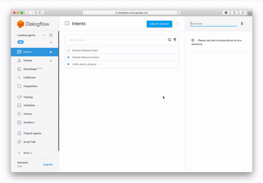This screenshot has width=263, height=183.
Task: Open the intents filter funnel
Action: point(175,40)
